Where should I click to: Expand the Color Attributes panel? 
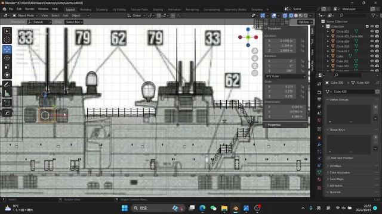(340, 172)
